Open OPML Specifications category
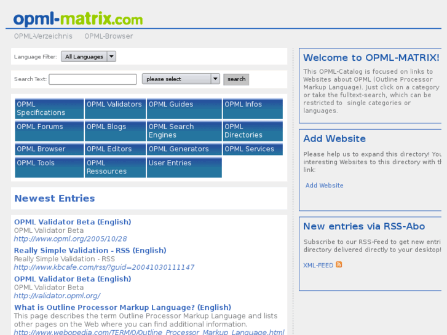Screen dimensions: 447x335 tap(49, 109)
